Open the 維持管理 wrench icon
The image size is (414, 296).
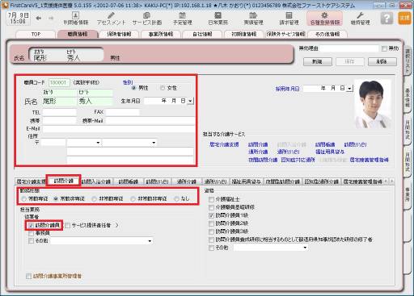(360, 19)
